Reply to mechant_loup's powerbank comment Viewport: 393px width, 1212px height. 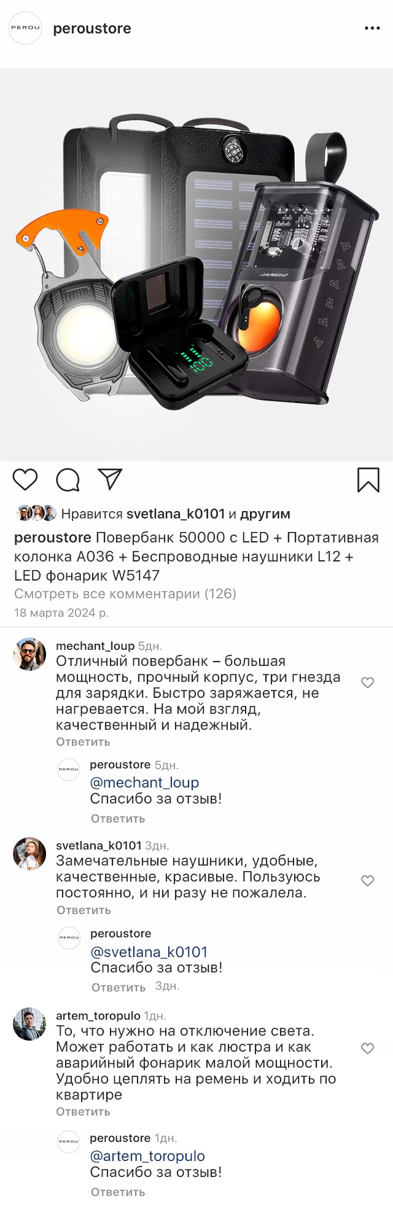[x=83, y=742]
